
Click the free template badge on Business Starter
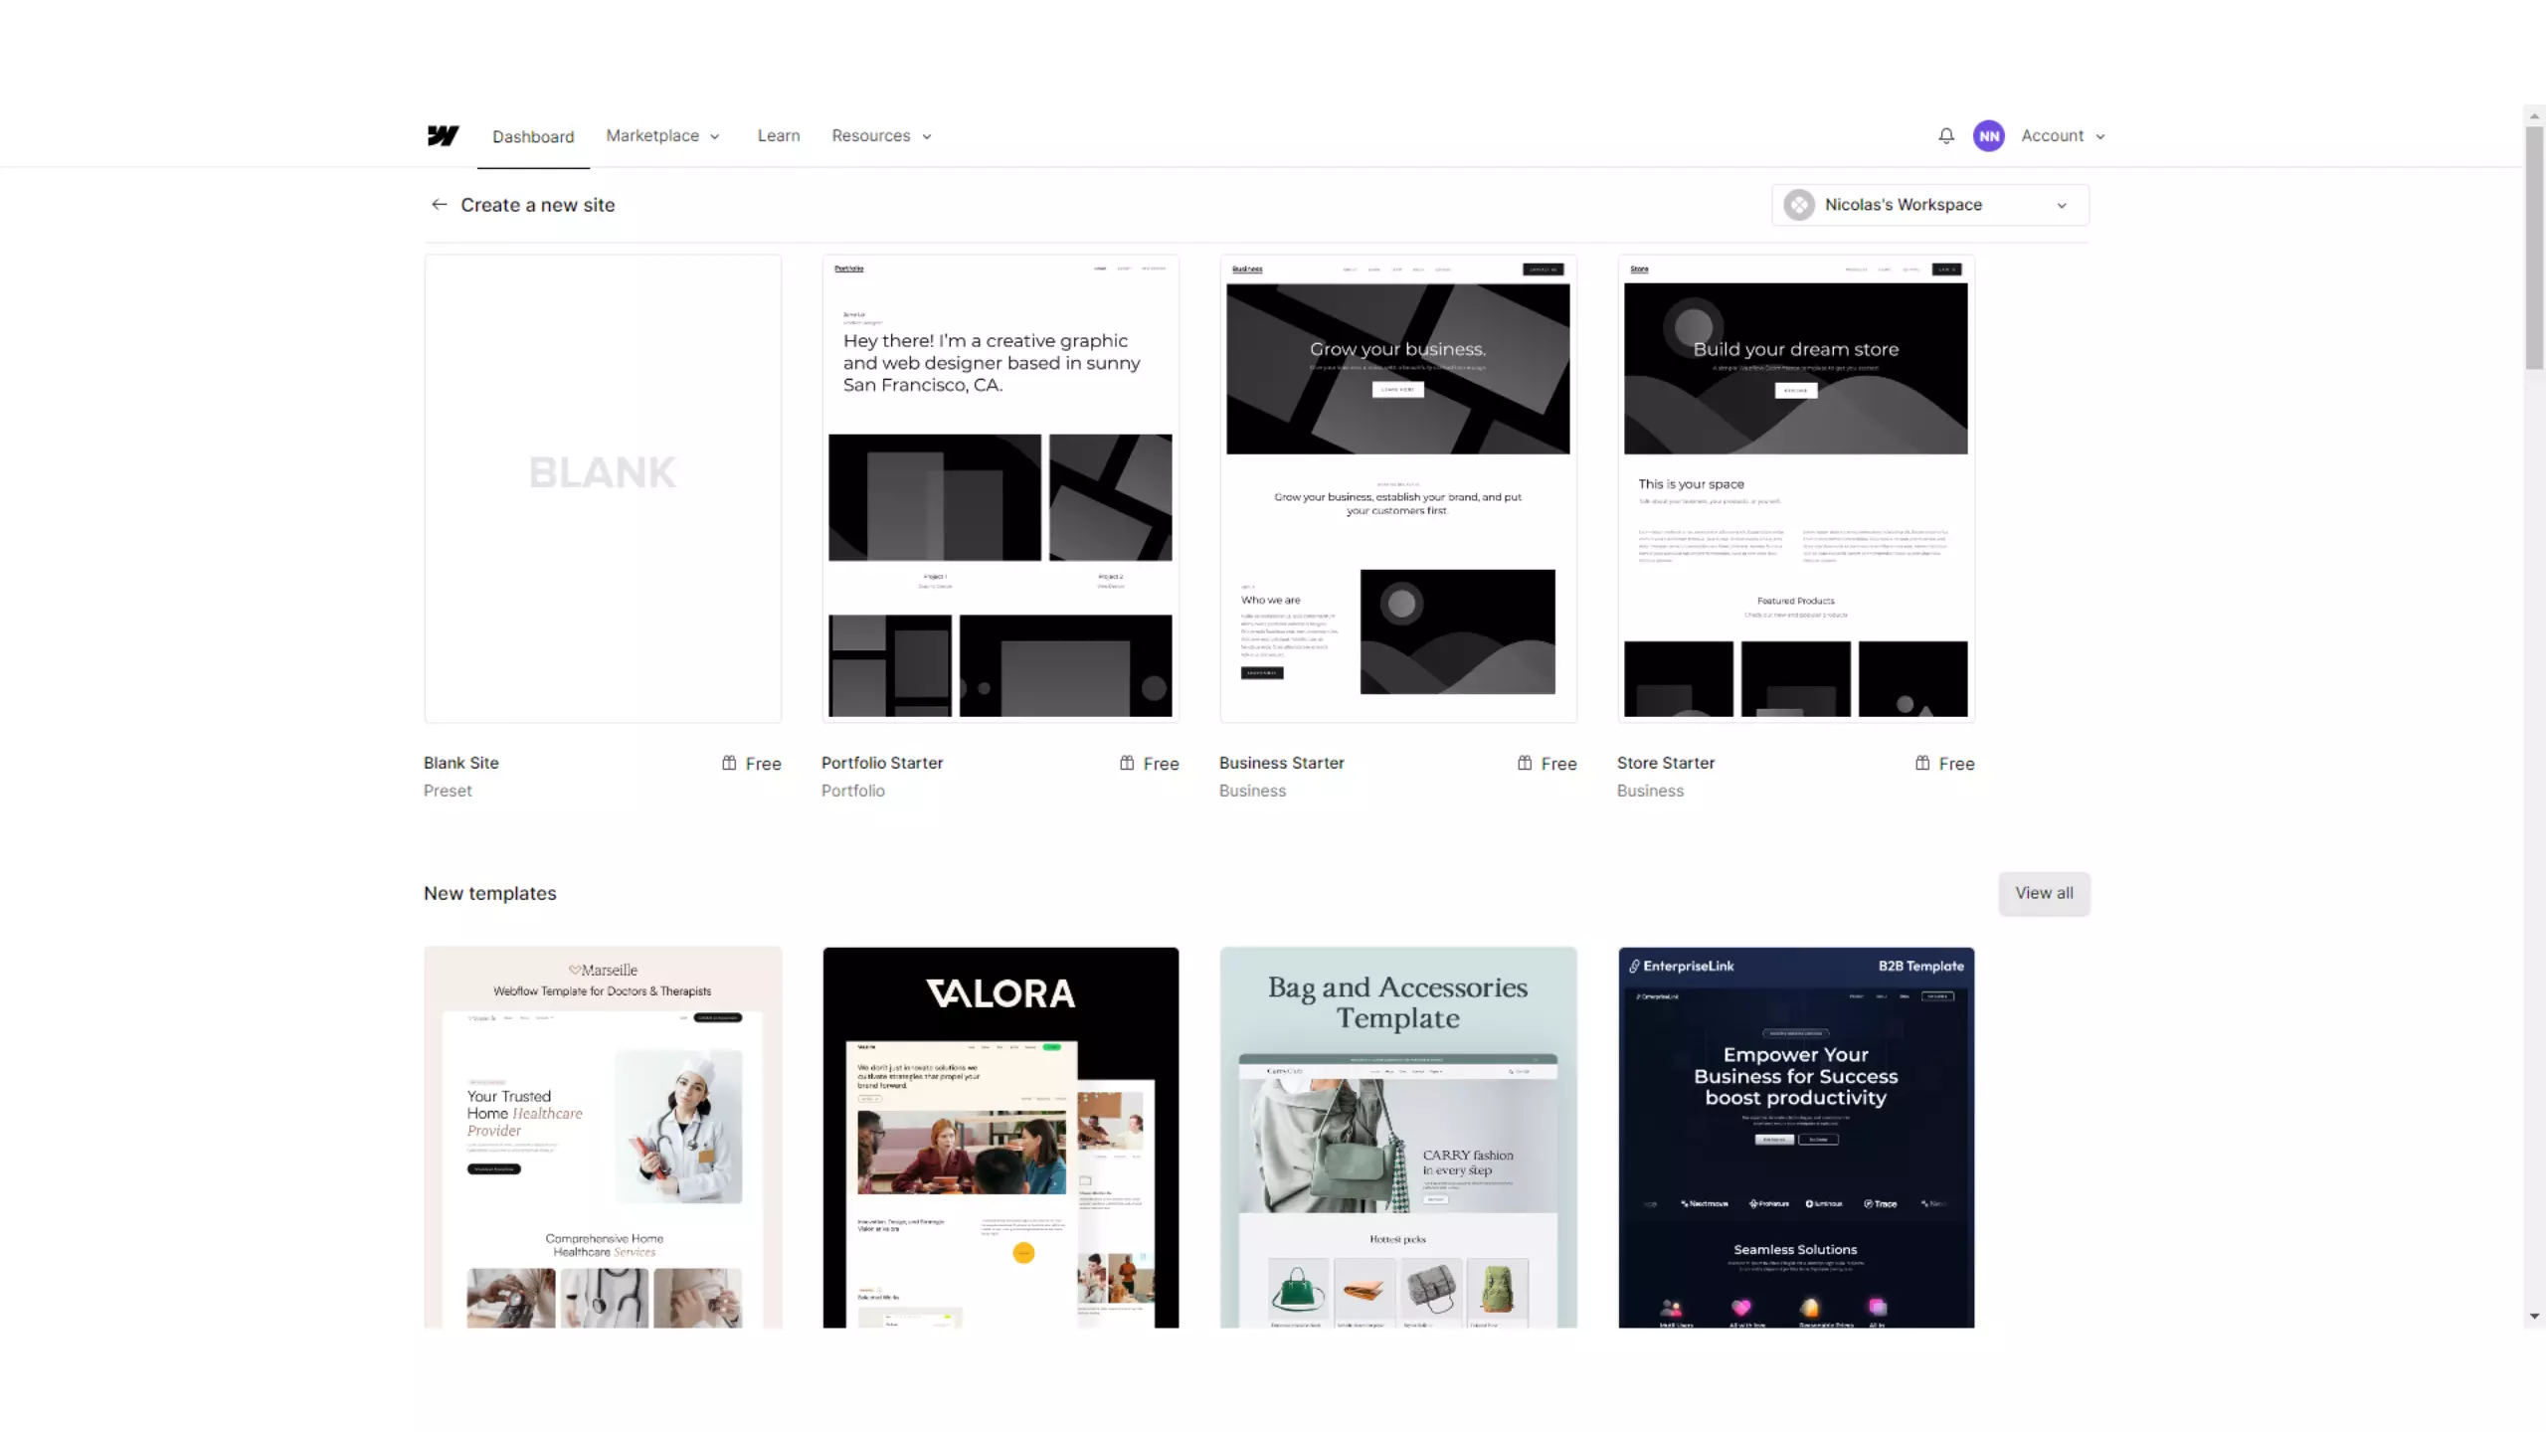point(1547,763)
